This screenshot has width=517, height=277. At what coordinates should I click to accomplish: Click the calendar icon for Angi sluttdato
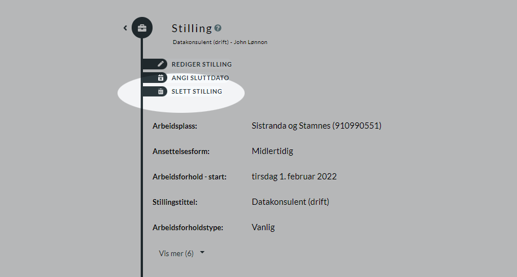[160, 78]
